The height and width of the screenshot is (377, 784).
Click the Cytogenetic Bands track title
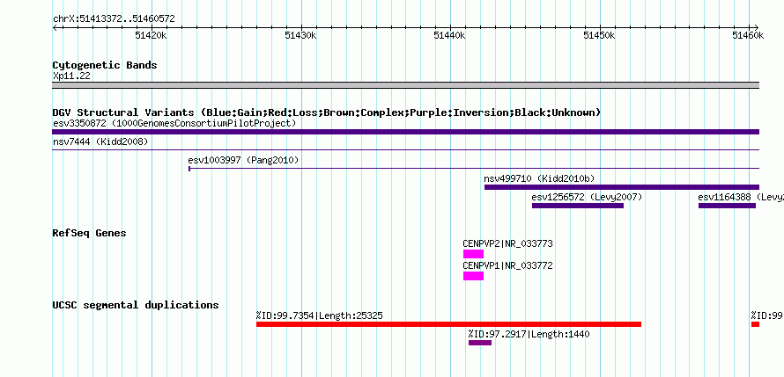[105, 65]
